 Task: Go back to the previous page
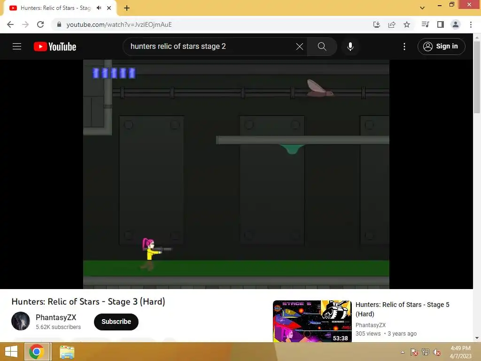click(x=10, y=24)
